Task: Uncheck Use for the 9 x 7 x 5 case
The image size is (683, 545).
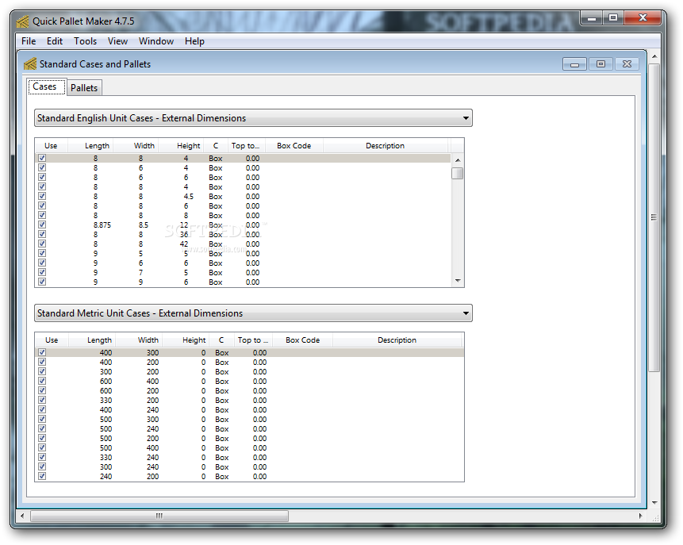Action: (x=42, y=272)
